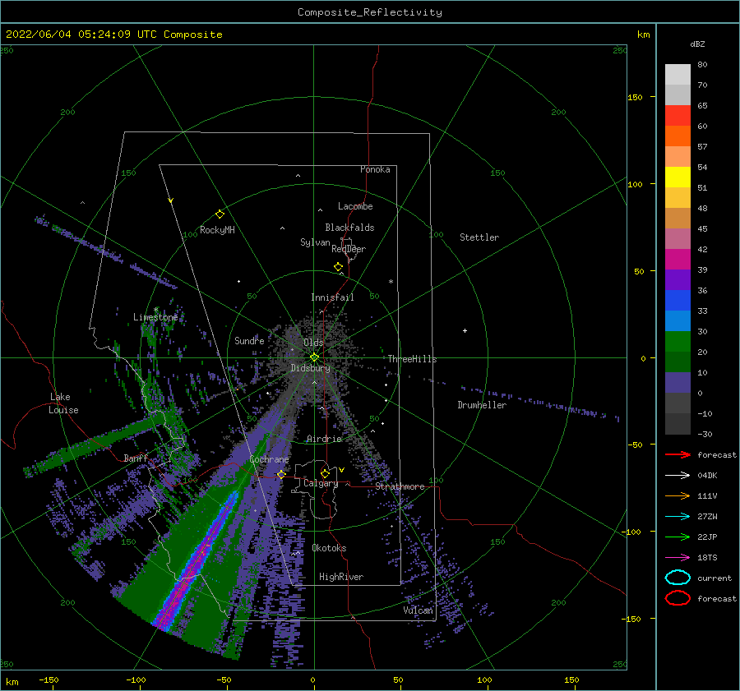The image size is (740, 691).
Task: Click the Banff label
Action: (x=136, y=458)
